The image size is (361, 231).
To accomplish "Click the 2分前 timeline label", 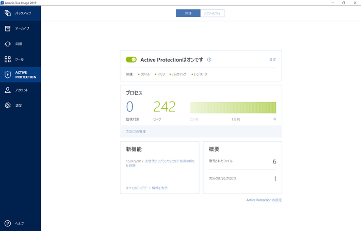I will pyautogui.click(x=194, y=119).
